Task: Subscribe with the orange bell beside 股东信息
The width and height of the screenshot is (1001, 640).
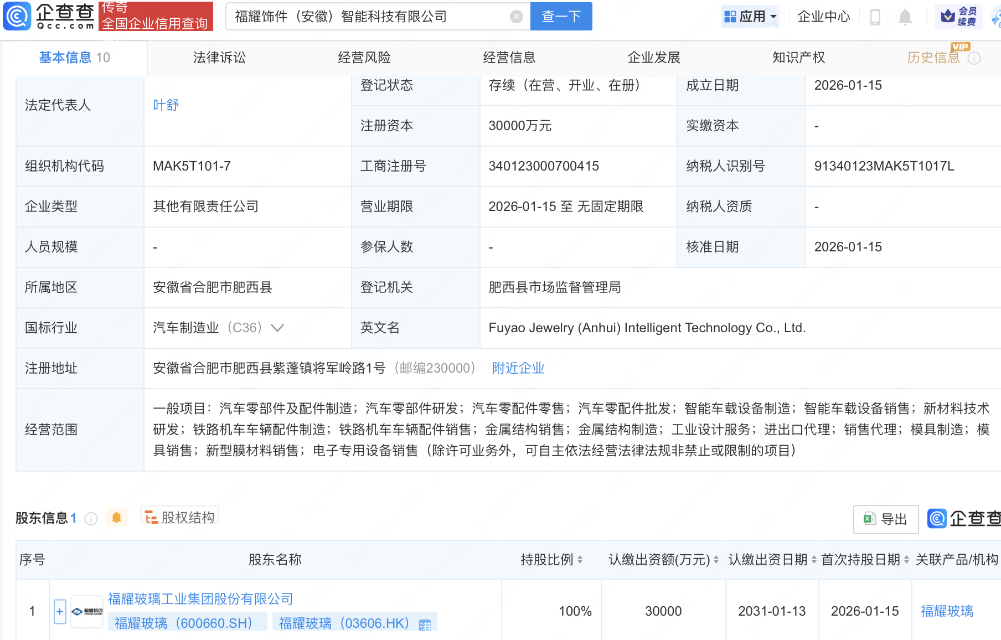Action: (116, 517)
